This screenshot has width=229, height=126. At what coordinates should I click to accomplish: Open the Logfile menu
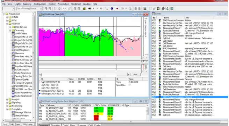(17, 4)
